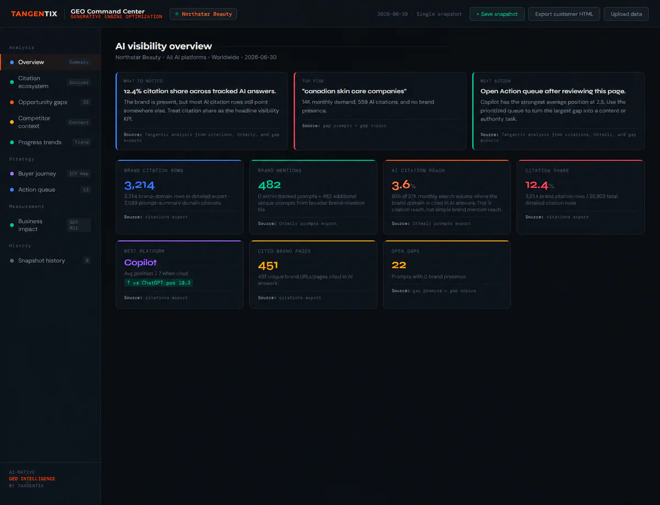This screenshot has height=505, width=660.
Task: Click the 12.4% citation share metric value
Action: click(540, 186)
